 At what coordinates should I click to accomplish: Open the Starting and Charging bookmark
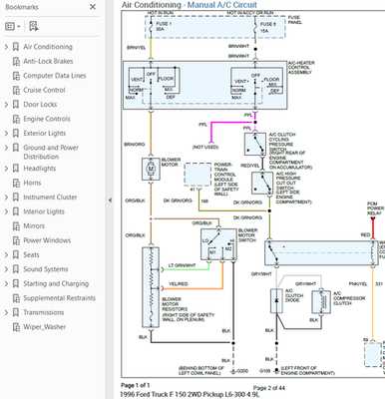(56, 283)
